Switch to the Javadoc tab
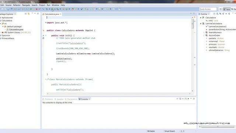Viewport: 236px width, 133px height. click(x=59, y=99)
